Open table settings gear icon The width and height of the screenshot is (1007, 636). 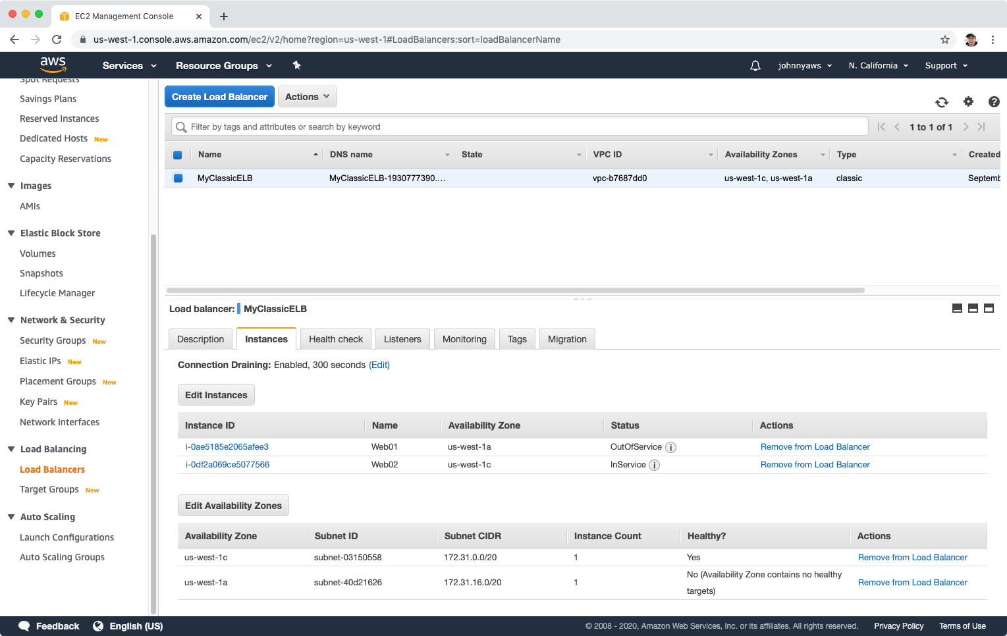pos(968,101)
